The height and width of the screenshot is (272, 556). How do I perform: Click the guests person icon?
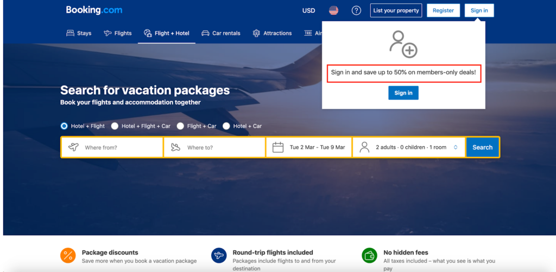(364, 147)
